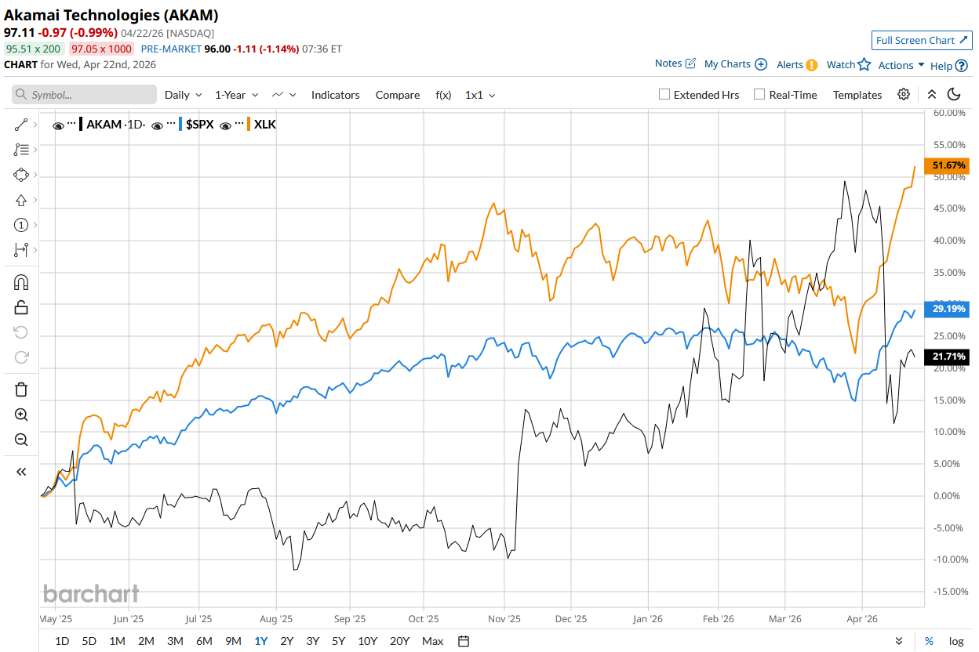Image resolution: width=979 pixels, height=652 pixels.
Task: Open the My Charts link
Action: coord(735,64)
